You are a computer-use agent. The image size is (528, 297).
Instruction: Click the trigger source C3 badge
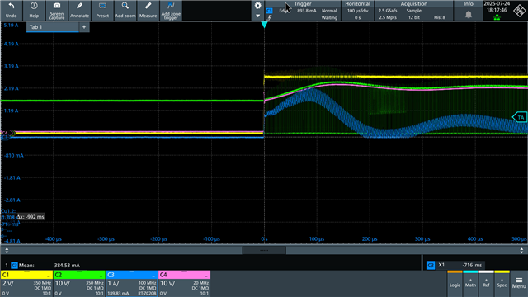tap(269, 11)
